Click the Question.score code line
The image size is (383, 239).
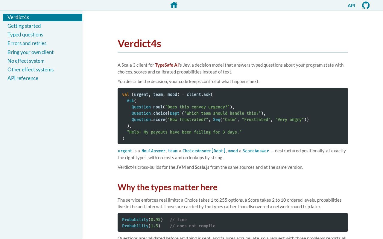tap(220, 119)
